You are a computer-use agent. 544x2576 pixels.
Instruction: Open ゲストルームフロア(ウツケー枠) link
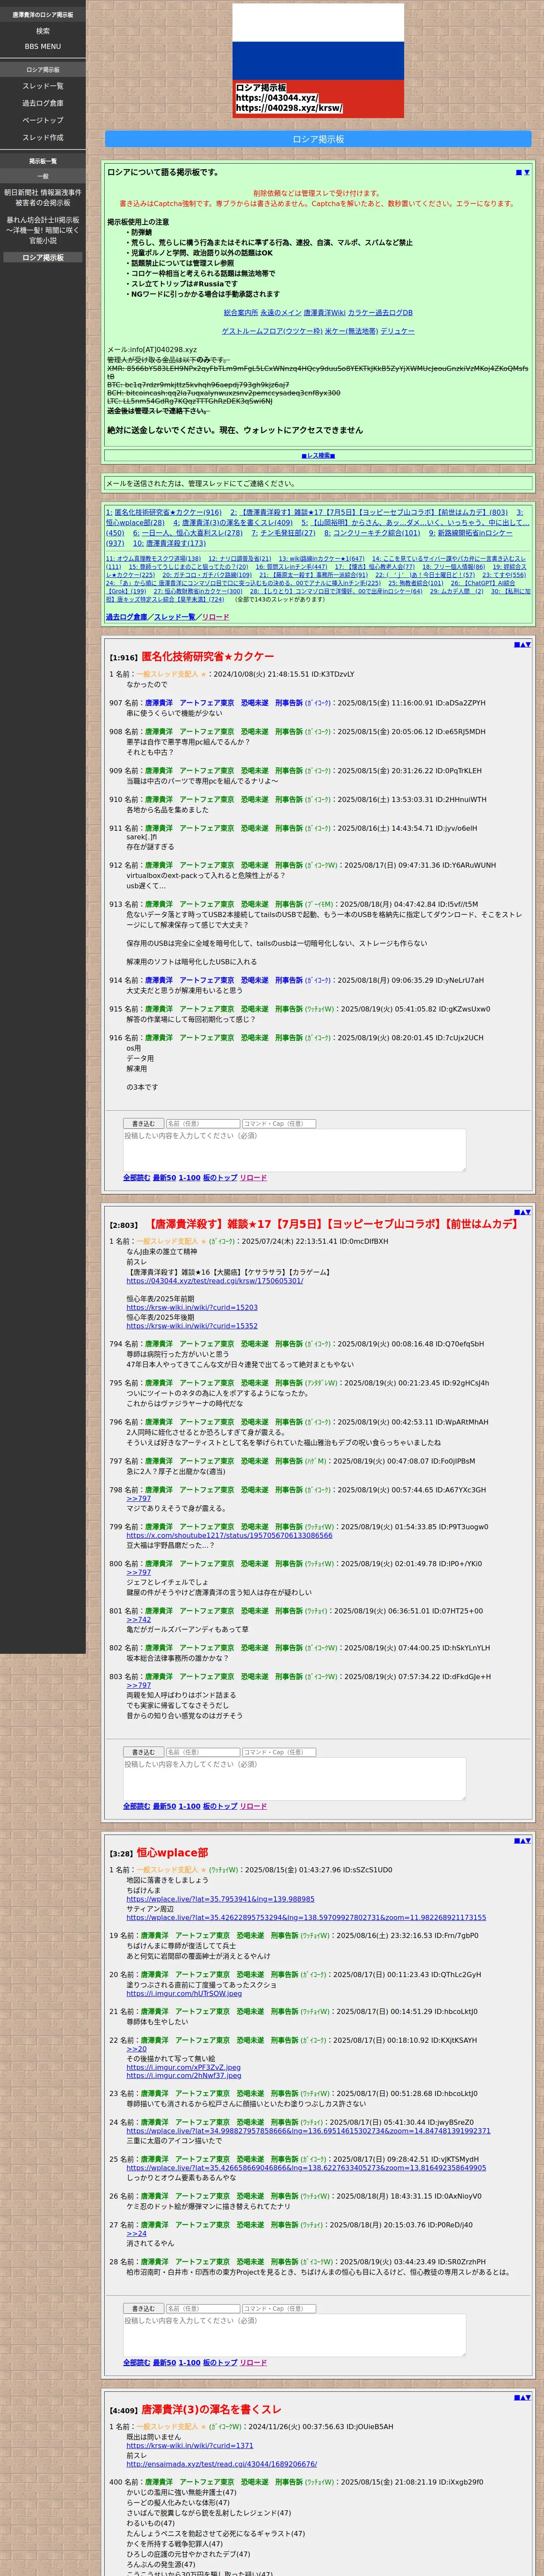272,331
